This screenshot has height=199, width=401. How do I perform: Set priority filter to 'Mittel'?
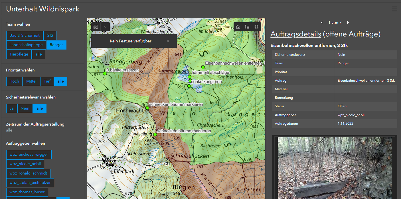31,81
